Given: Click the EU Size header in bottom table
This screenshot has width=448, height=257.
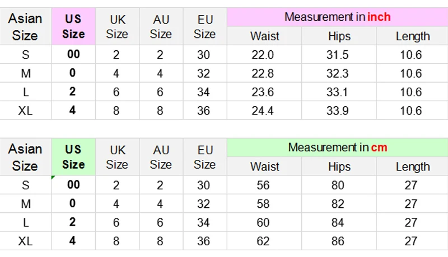Looking at the screenshot, I should (x=205, y=157).
